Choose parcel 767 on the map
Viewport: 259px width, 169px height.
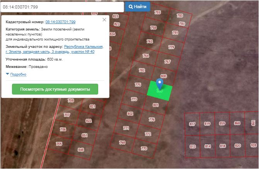point(167,62)
